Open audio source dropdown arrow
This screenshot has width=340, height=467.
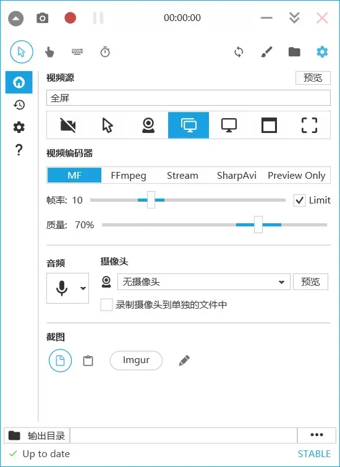(x=83, y=288)
